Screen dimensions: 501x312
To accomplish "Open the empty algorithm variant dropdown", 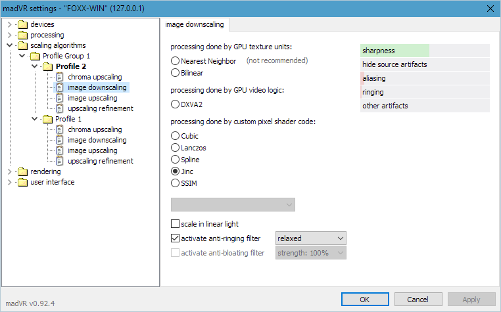I will (x=233, y=205).
